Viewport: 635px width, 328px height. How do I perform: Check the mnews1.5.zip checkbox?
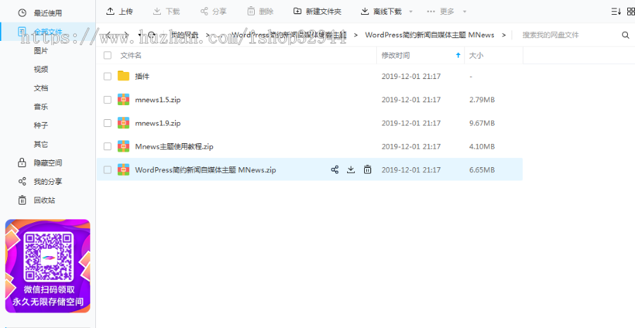(x=107, y=99)
